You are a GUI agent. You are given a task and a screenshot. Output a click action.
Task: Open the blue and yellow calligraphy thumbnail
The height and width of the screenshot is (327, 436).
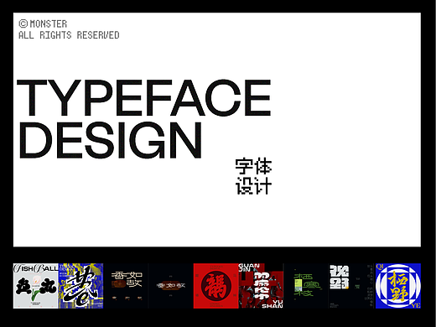80,286
